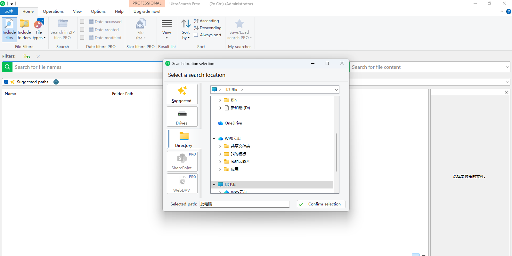Open the File types filter
The width and height of the screenshot is (512, 256).
pyautogui.click(x=39, y=29)
